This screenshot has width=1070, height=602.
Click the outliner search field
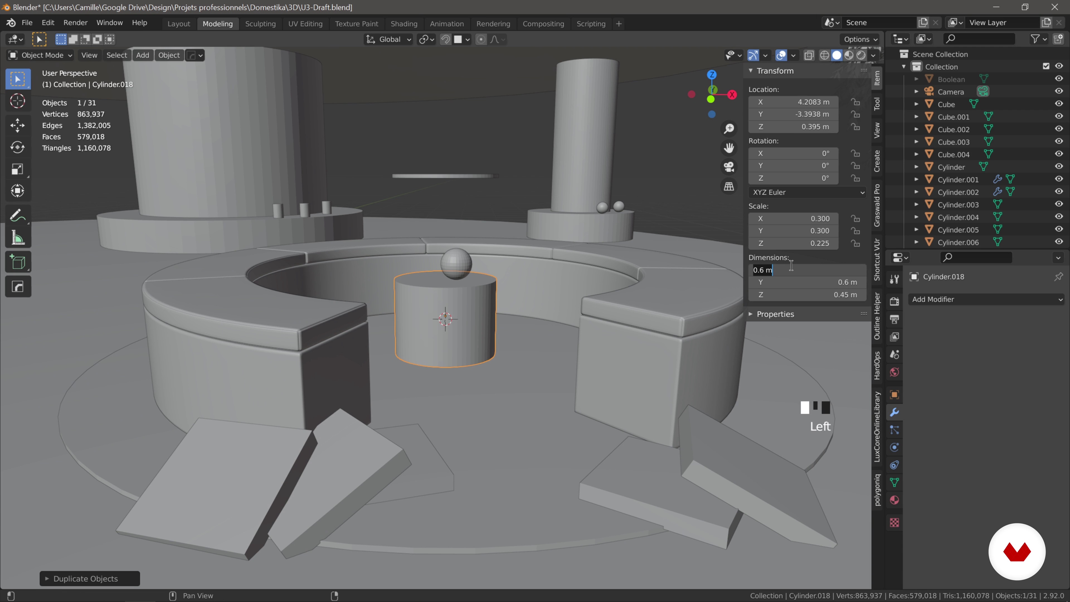[x=979, y=39]
